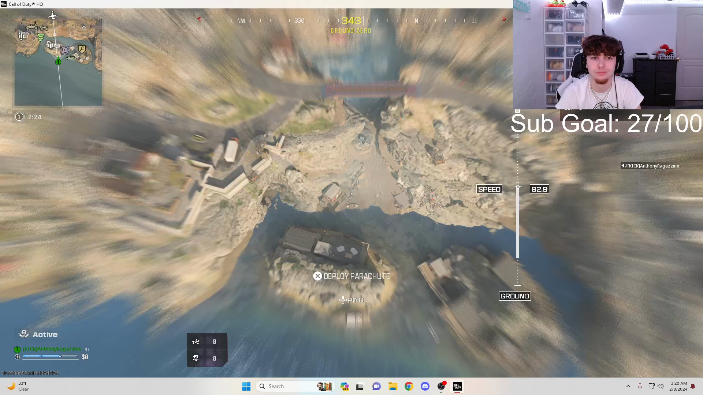Click the Sub Goal: 27/100 overlay

(606, 123)
